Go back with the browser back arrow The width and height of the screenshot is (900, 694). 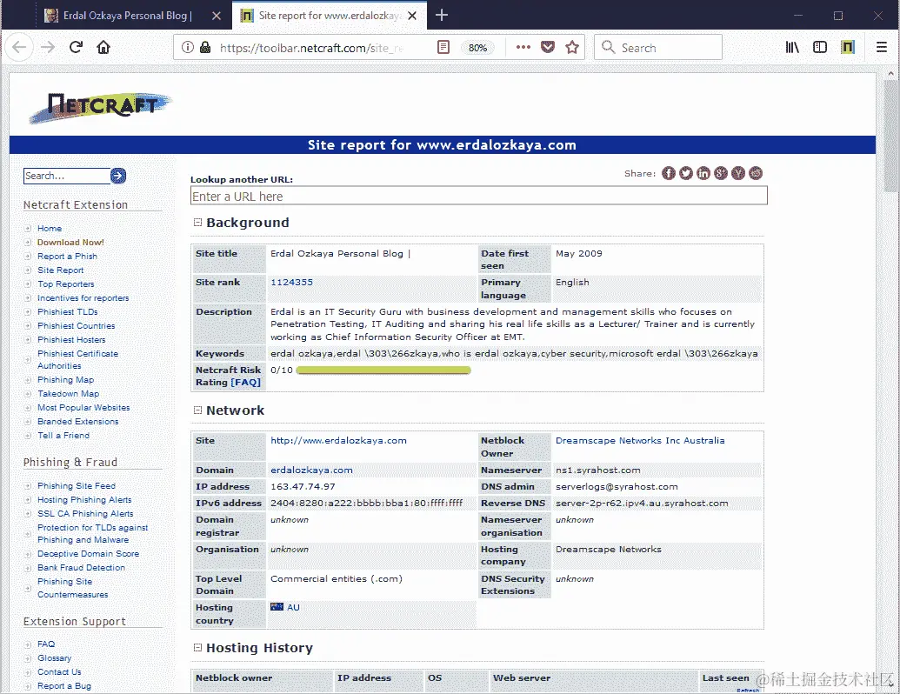19,47
